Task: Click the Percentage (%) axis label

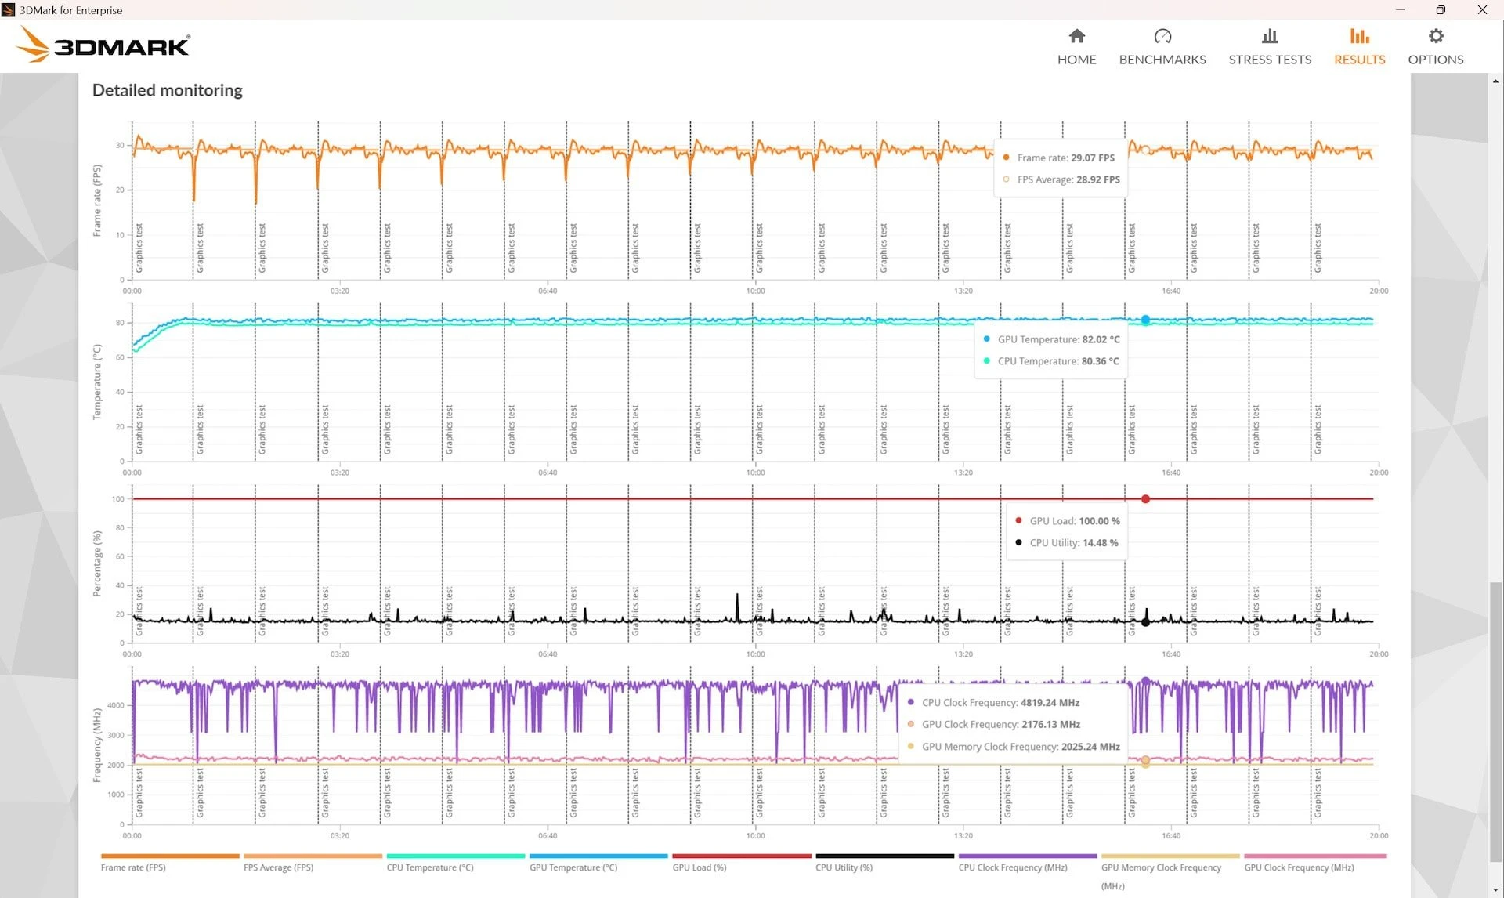Action: click(97, 563)
